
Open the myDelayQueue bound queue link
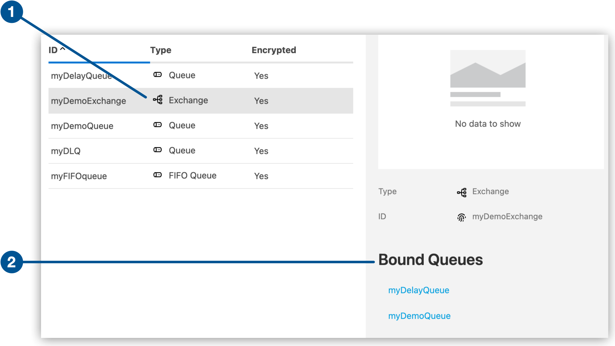[x=418, y=290]
